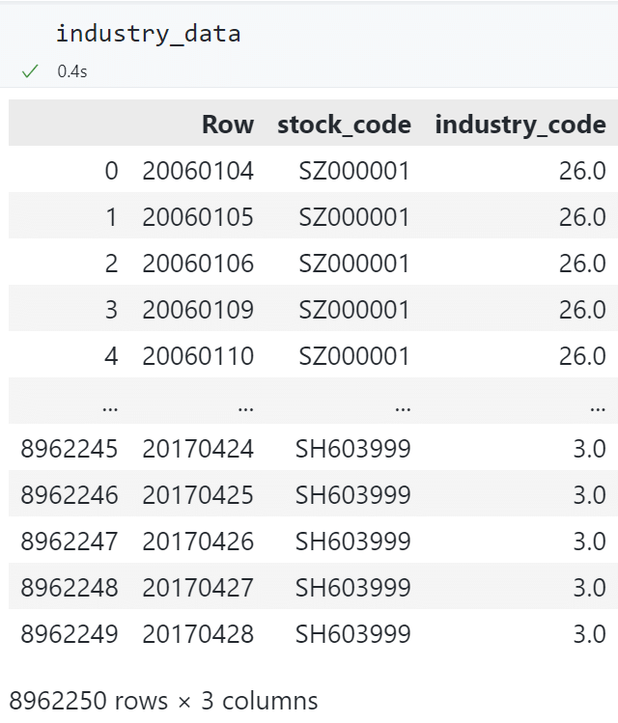
Task: Click SH603999 in the 20170426 row
Action: (x=352, y=542)
